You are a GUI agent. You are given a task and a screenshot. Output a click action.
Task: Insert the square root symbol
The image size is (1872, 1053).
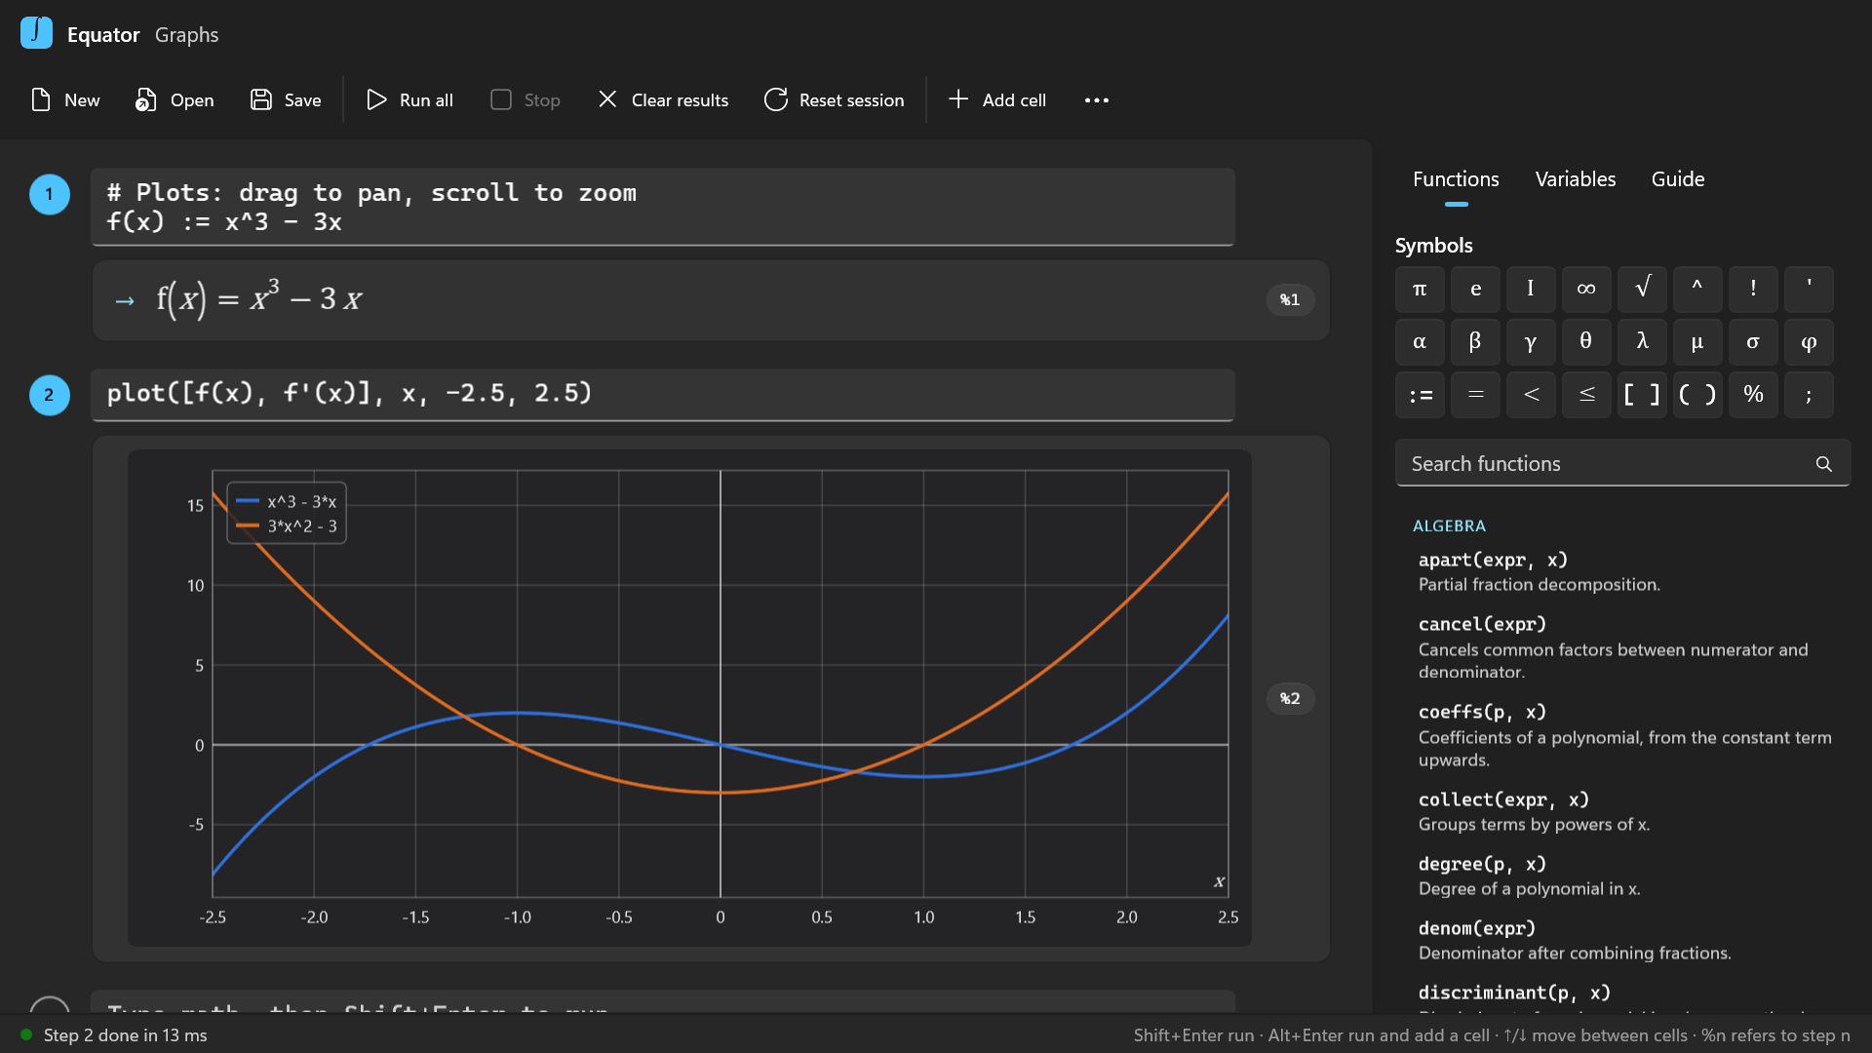[x=1642, y=289]
